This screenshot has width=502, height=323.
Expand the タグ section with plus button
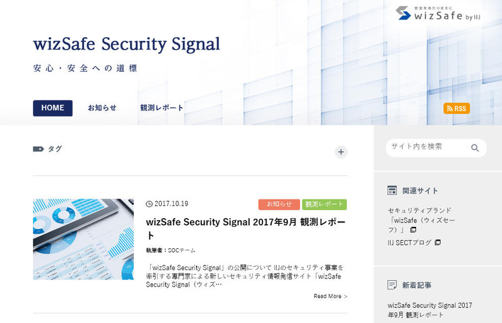pyautogui.click(x=341, y=151)
